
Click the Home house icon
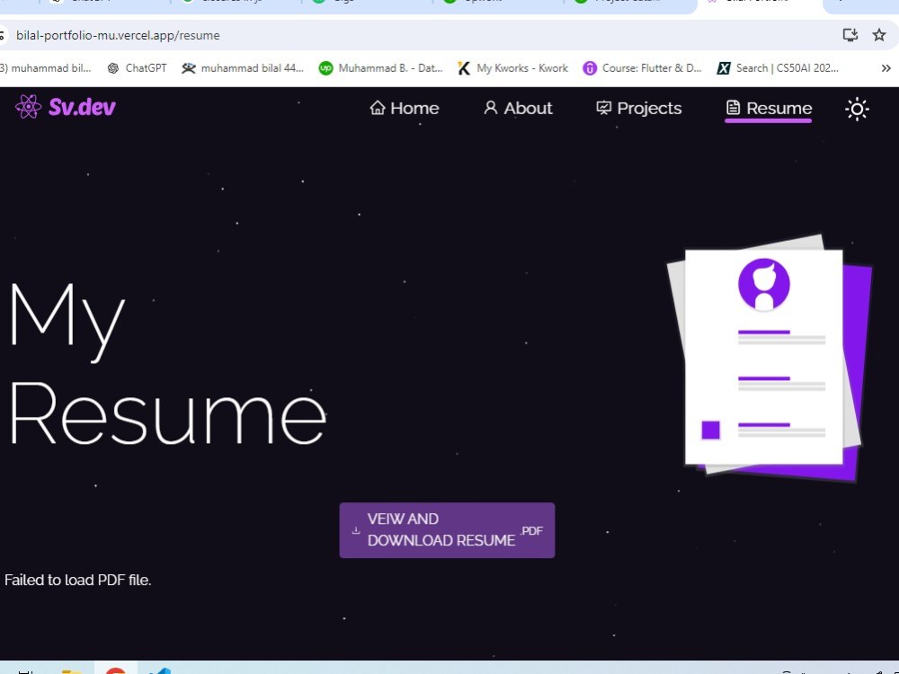click(378, 107)
